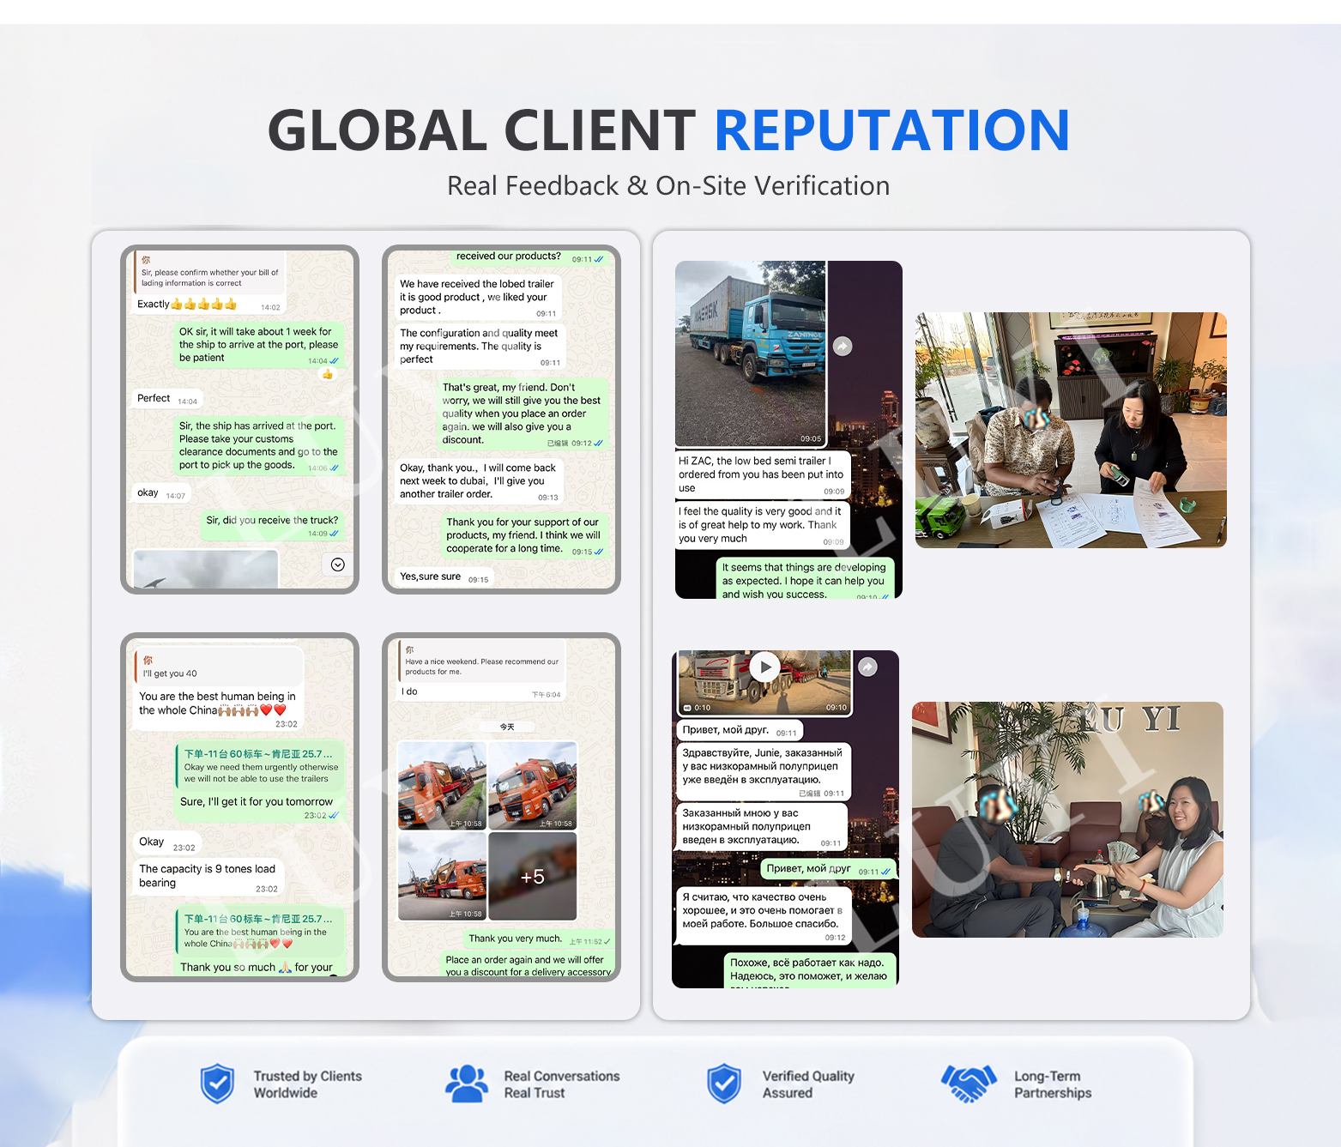Open the top-right orange truck photo thumbnail
The width and height of the screenshot is (1341, 1147).
coord(533,786)
